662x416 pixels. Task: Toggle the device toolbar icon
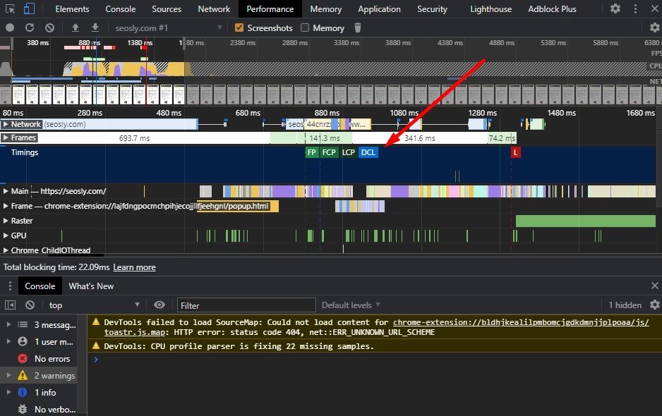coord(29,9)
